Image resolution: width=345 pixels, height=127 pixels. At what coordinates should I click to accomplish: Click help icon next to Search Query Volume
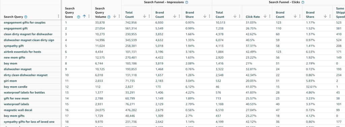[x=109, y=17]
